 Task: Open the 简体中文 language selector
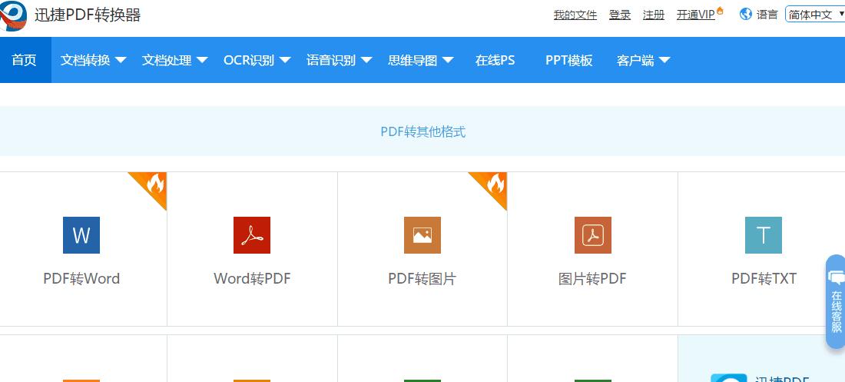815,15
